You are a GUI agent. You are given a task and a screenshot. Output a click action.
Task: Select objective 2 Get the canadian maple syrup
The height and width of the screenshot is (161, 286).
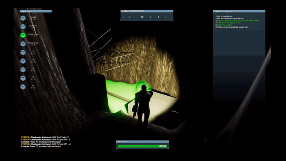click(229, 18)
